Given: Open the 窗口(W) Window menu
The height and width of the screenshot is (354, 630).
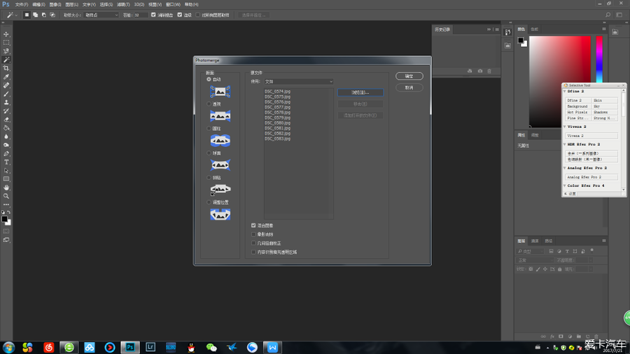Looking at the screenshot, I should point(173,4).
